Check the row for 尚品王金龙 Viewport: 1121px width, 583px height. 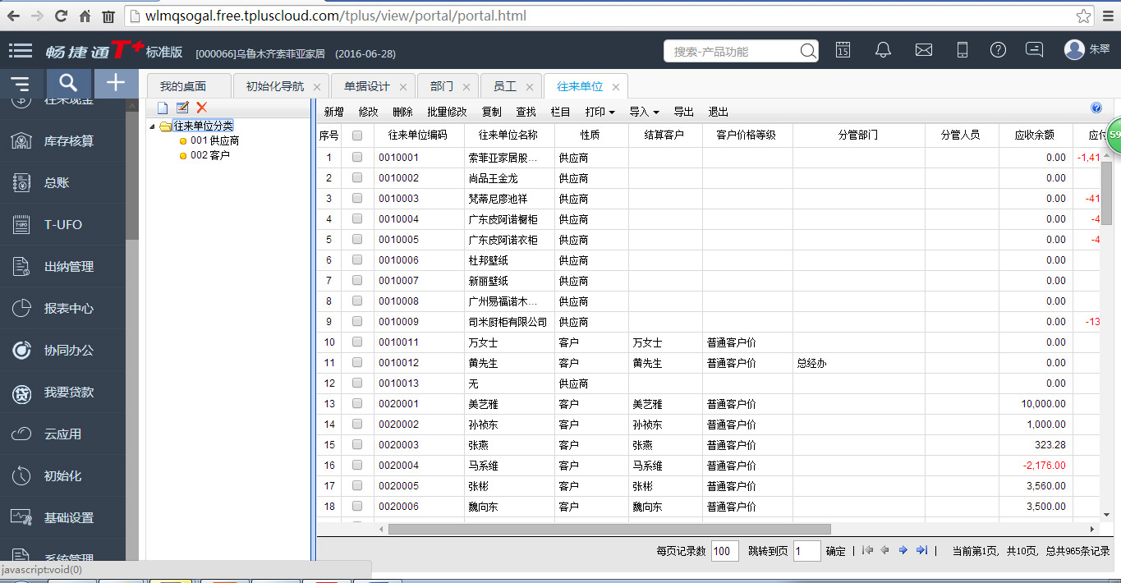(357, 177)
